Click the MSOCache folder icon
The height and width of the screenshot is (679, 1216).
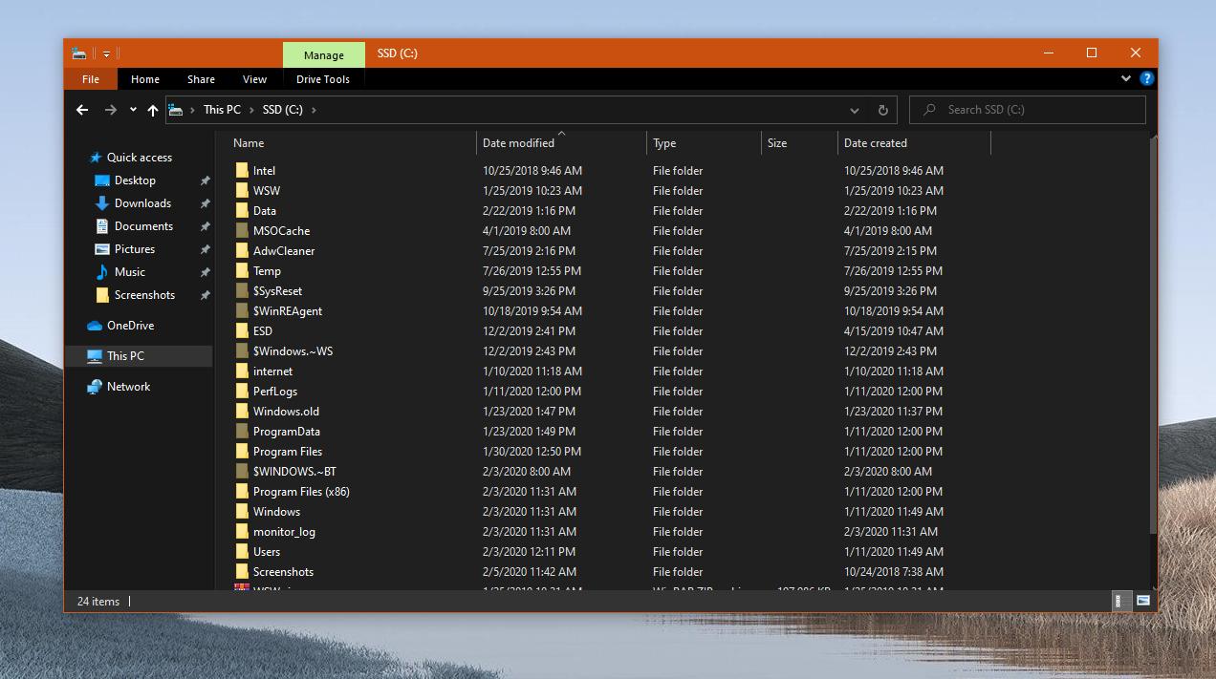[243, 231]
